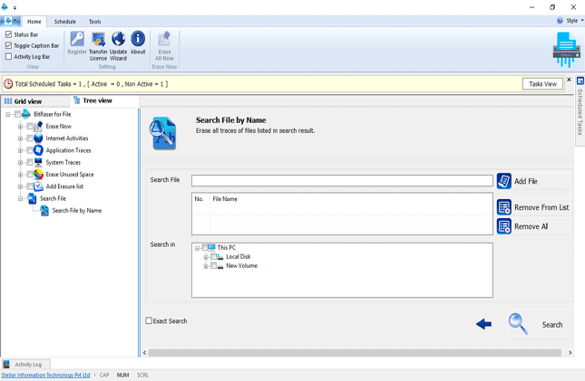Click the Tasks View button

tap(542, 83)
